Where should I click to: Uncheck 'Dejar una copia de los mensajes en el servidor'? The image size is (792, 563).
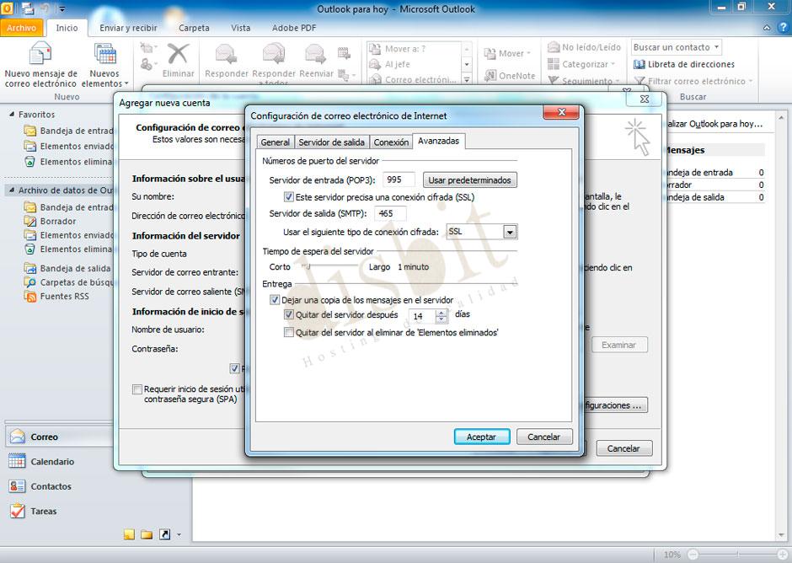[274, 299]
